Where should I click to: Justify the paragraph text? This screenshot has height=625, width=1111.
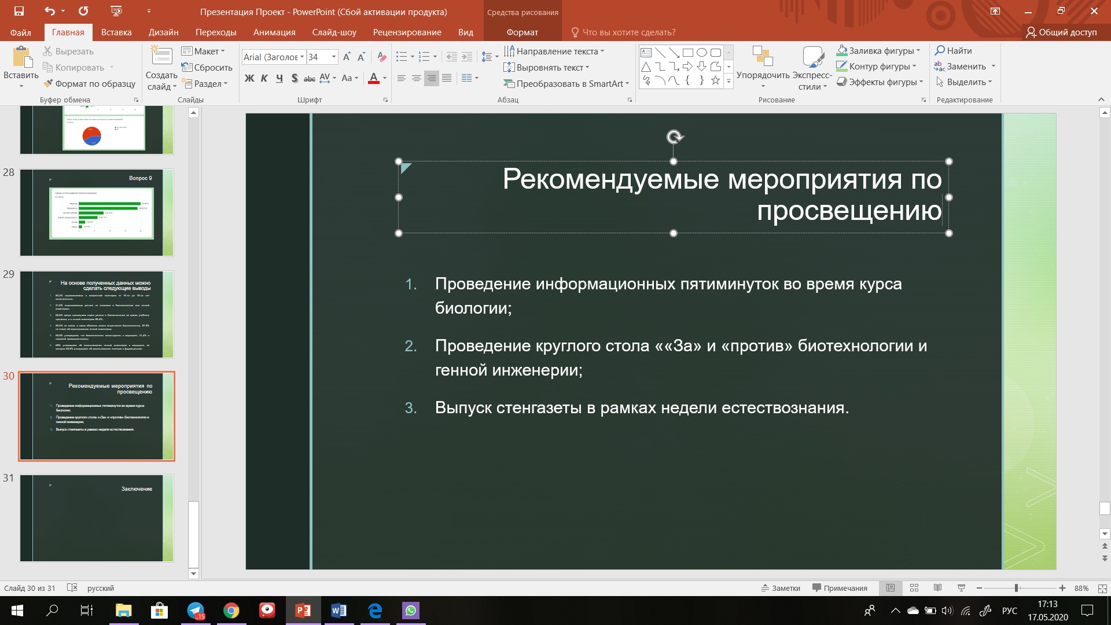tap(447, 78)
